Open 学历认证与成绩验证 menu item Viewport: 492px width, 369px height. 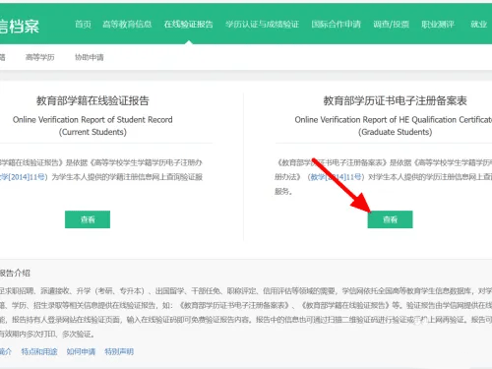262,25
